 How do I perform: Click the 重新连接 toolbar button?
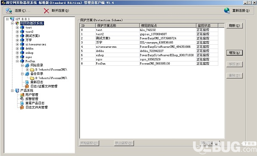(237, 11)
